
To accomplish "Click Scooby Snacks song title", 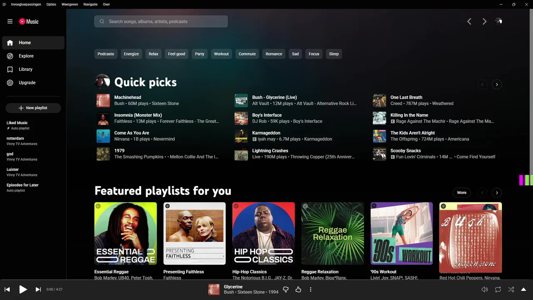I will (x=406, y=151).
